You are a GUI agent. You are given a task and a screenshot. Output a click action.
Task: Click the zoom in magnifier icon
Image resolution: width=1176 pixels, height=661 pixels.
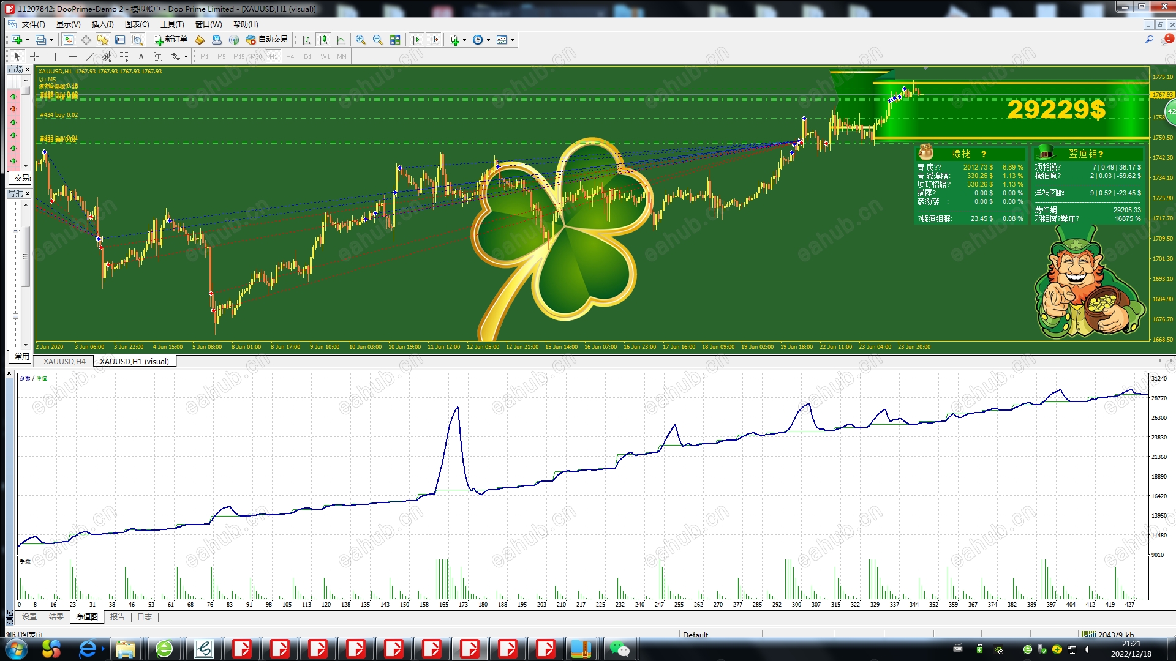361,40
